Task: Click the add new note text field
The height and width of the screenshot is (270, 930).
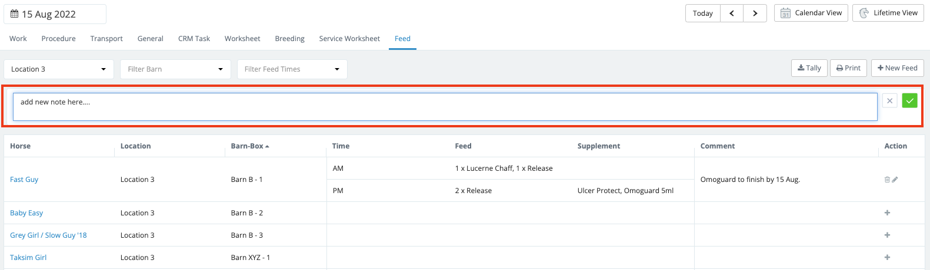Action: pyautogui.click(x=445, y=107)
